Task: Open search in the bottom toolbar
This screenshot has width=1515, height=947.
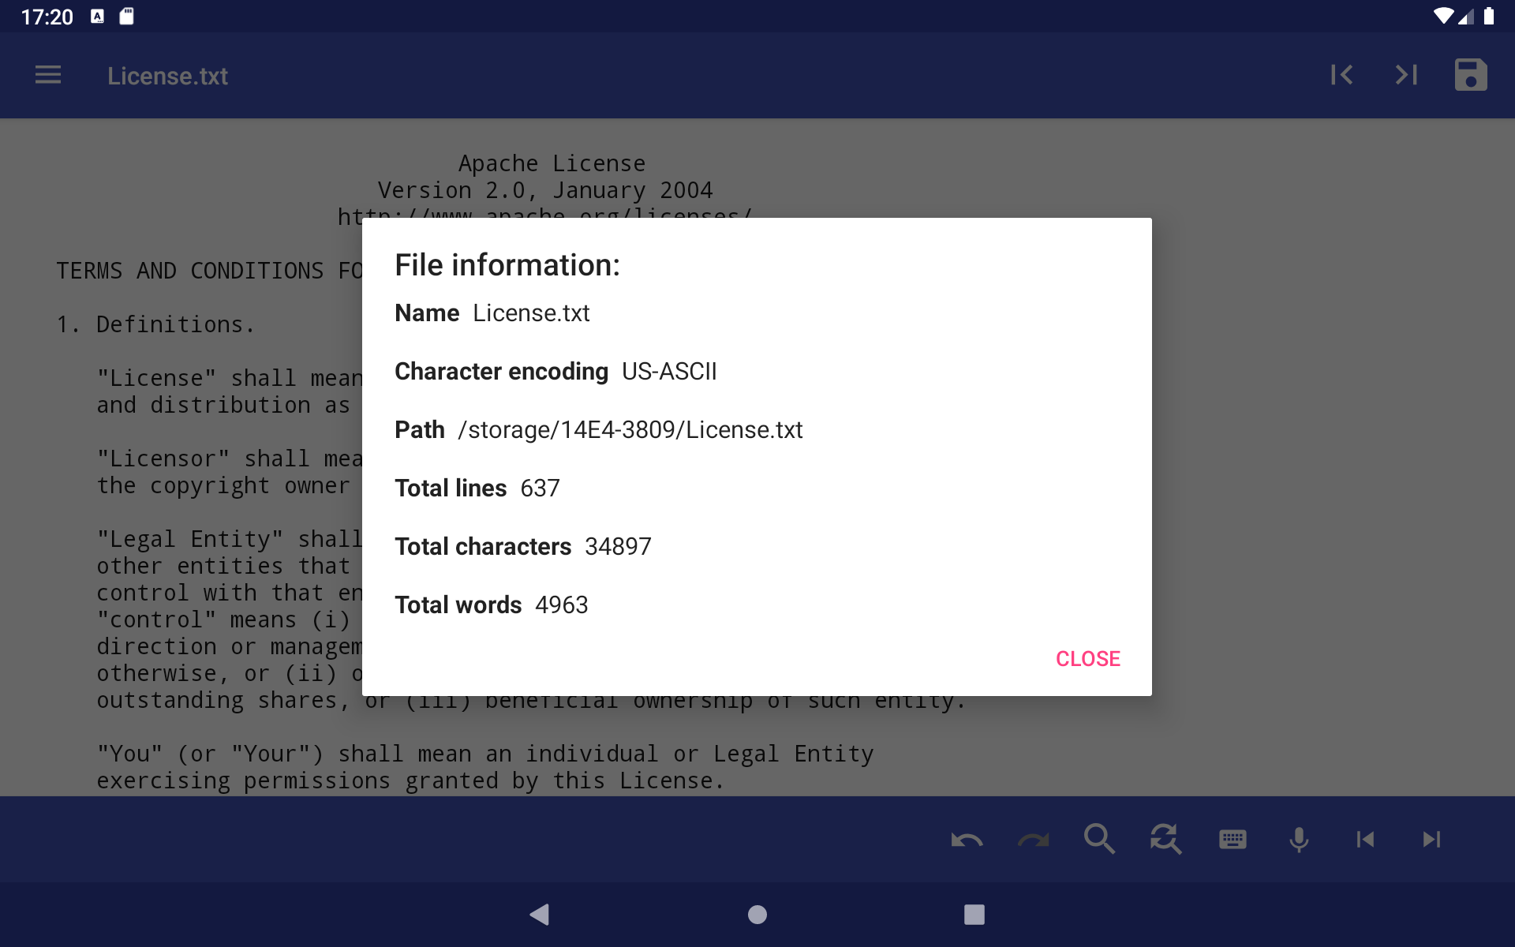Action: 1099,840
